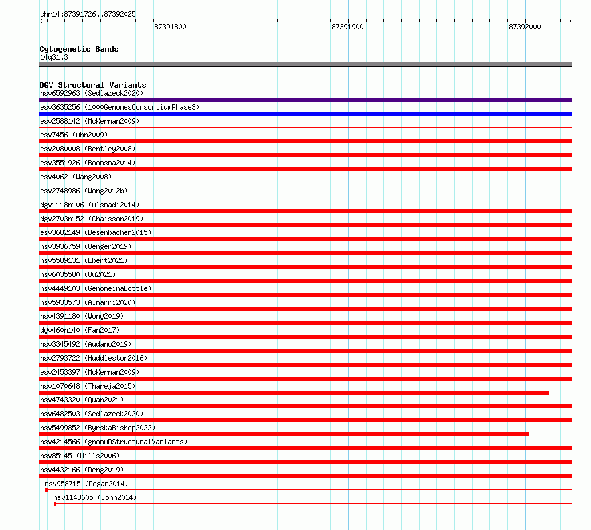
Task: Click esv4062 (Wang2008) label
Action: (76, 177)
